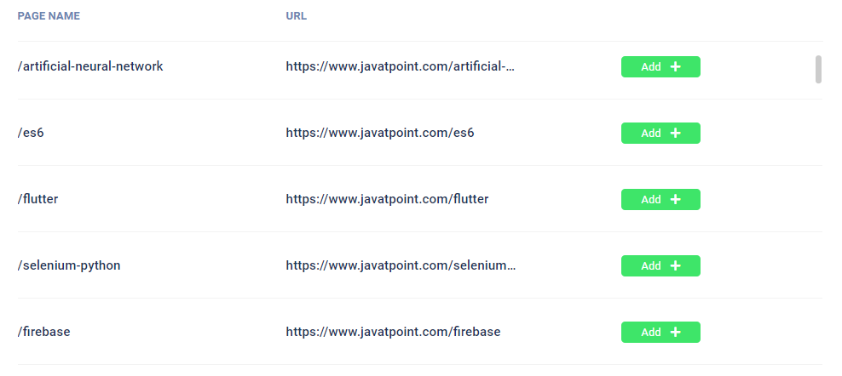
Task: Click the URL column header
Action: pyautogui.click(x=297, y=16)
